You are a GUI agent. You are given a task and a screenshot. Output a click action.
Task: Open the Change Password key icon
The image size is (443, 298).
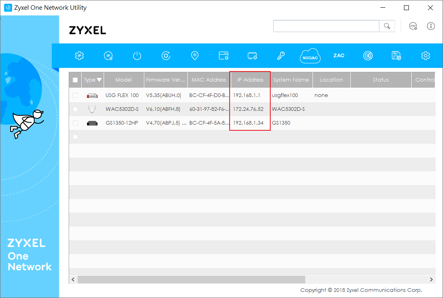pos(281,56)
